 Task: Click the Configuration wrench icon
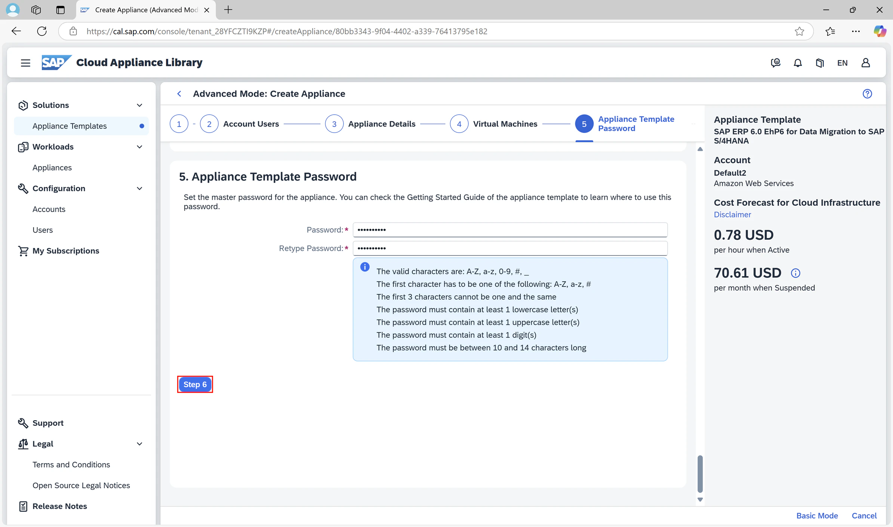(23, 189)
